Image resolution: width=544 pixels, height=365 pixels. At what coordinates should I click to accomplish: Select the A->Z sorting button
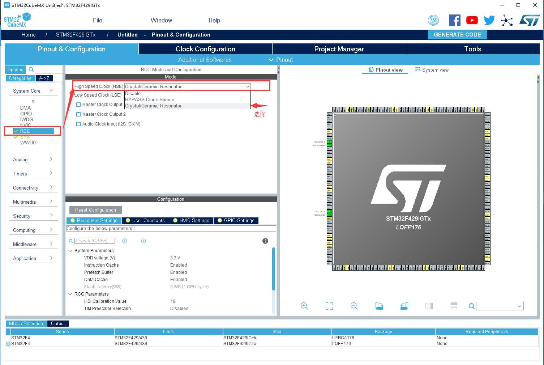click(44, 78)
